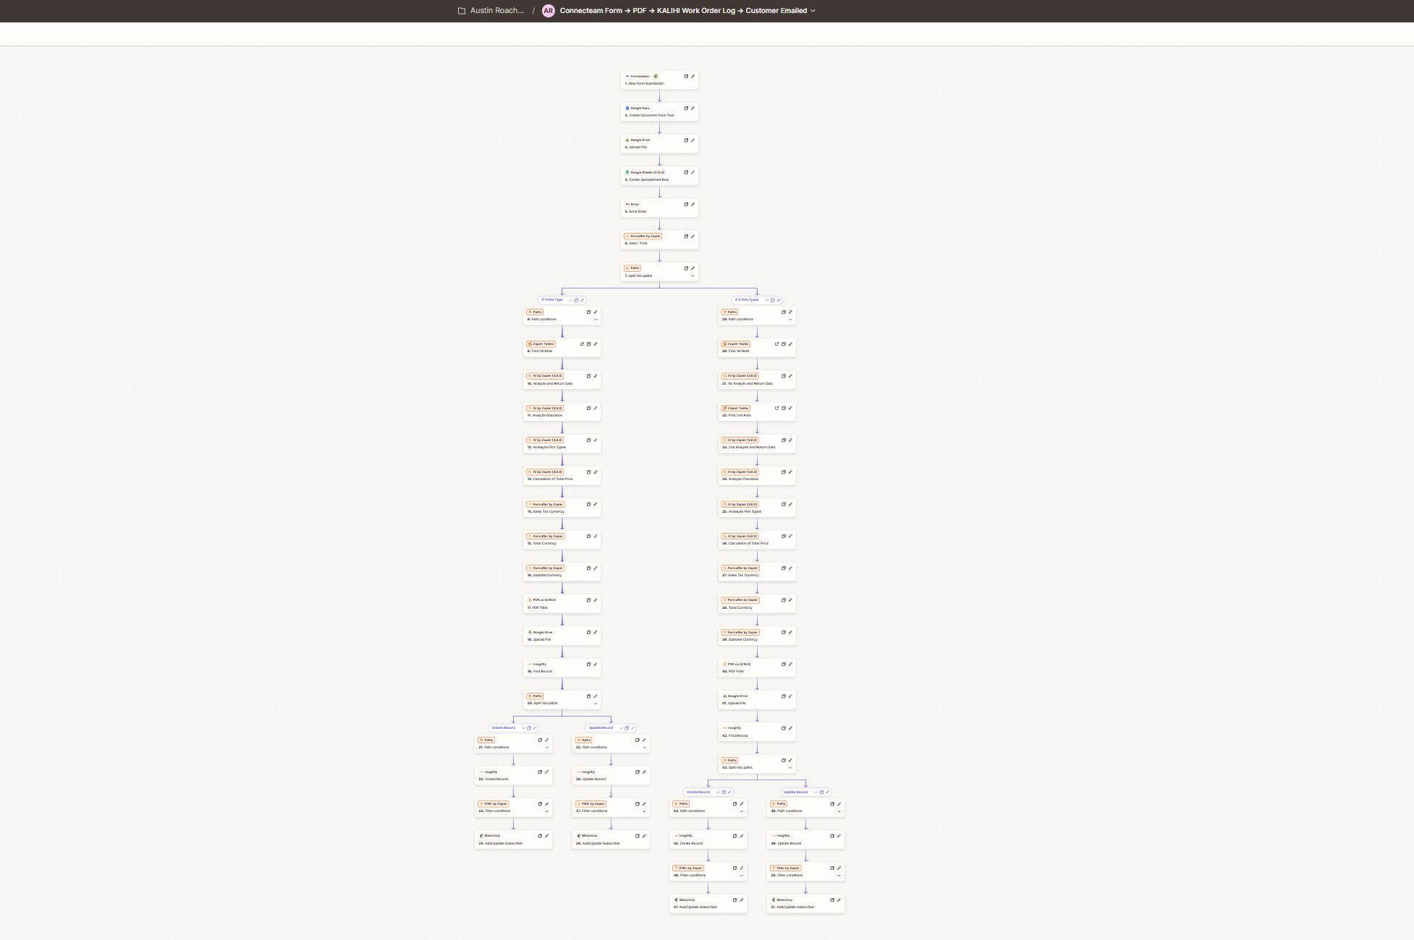Select step 38 Total Currency text

tap(737, 608)
